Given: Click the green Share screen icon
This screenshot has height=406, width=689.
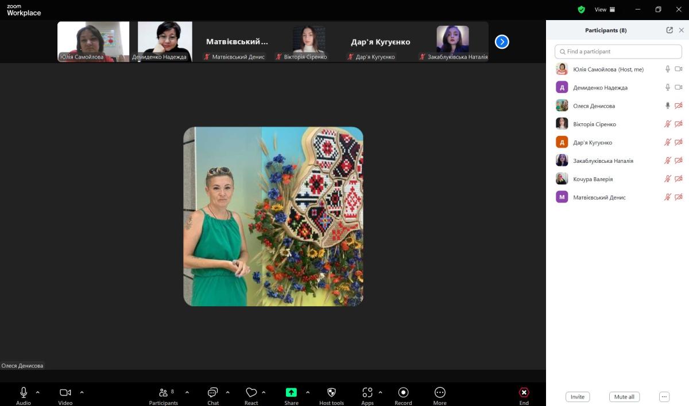Looking at the screenshot, I should tap(291, 393).
